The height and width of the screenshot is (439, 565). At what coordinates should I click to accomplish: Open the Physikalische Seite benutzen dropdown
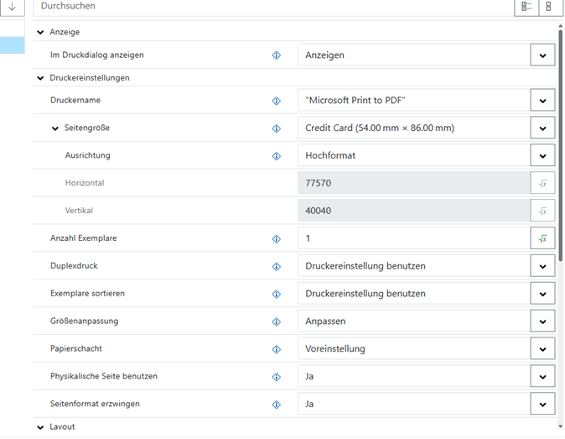click(x=542, y=376)
